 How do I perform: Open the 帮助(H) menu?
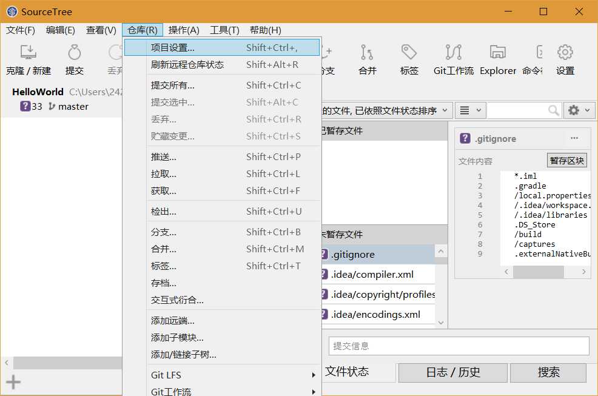(266, 30)
